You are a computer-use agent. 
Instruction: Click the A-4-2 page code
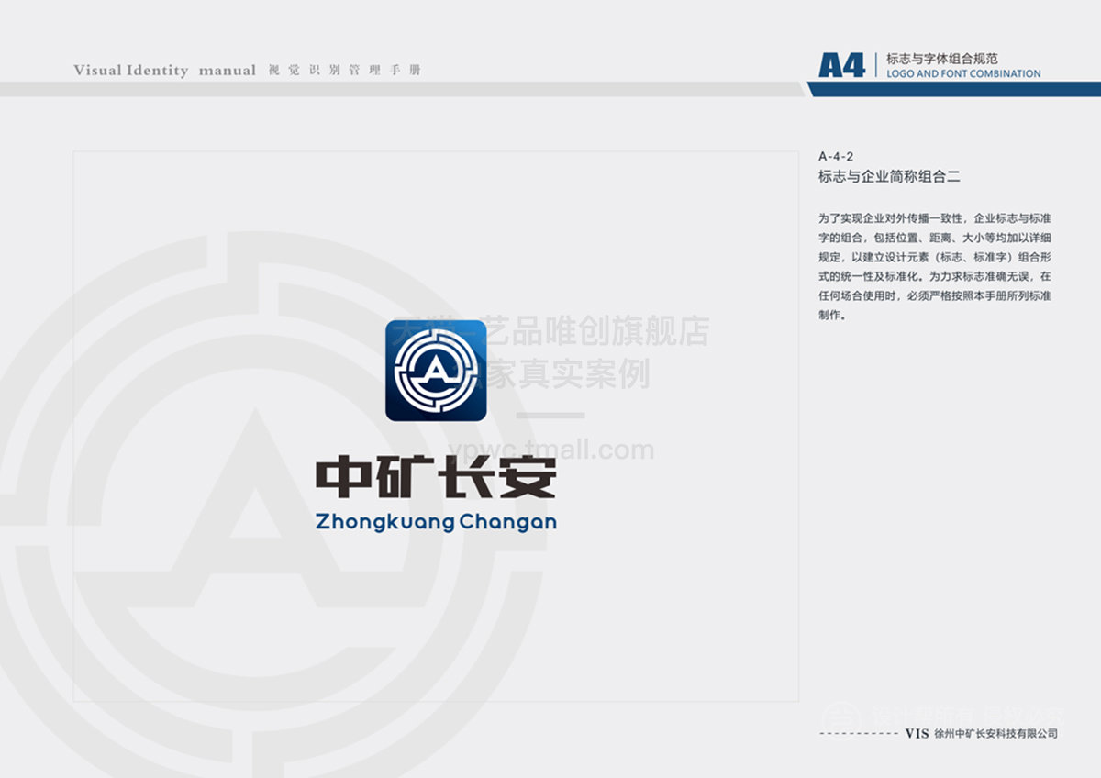pos(836,157)
